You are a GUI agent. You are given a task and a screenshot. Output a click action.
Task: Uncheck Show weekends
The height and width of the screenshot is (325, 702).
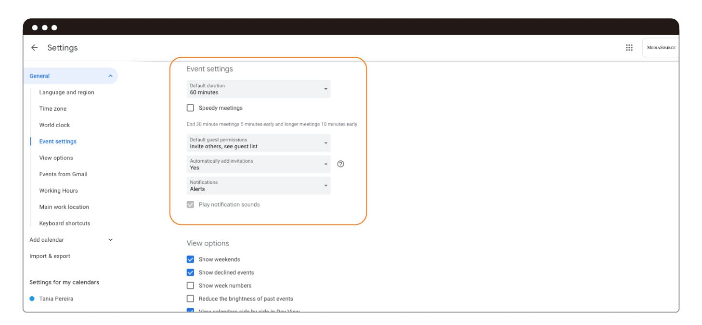click(x=190, y=260)
